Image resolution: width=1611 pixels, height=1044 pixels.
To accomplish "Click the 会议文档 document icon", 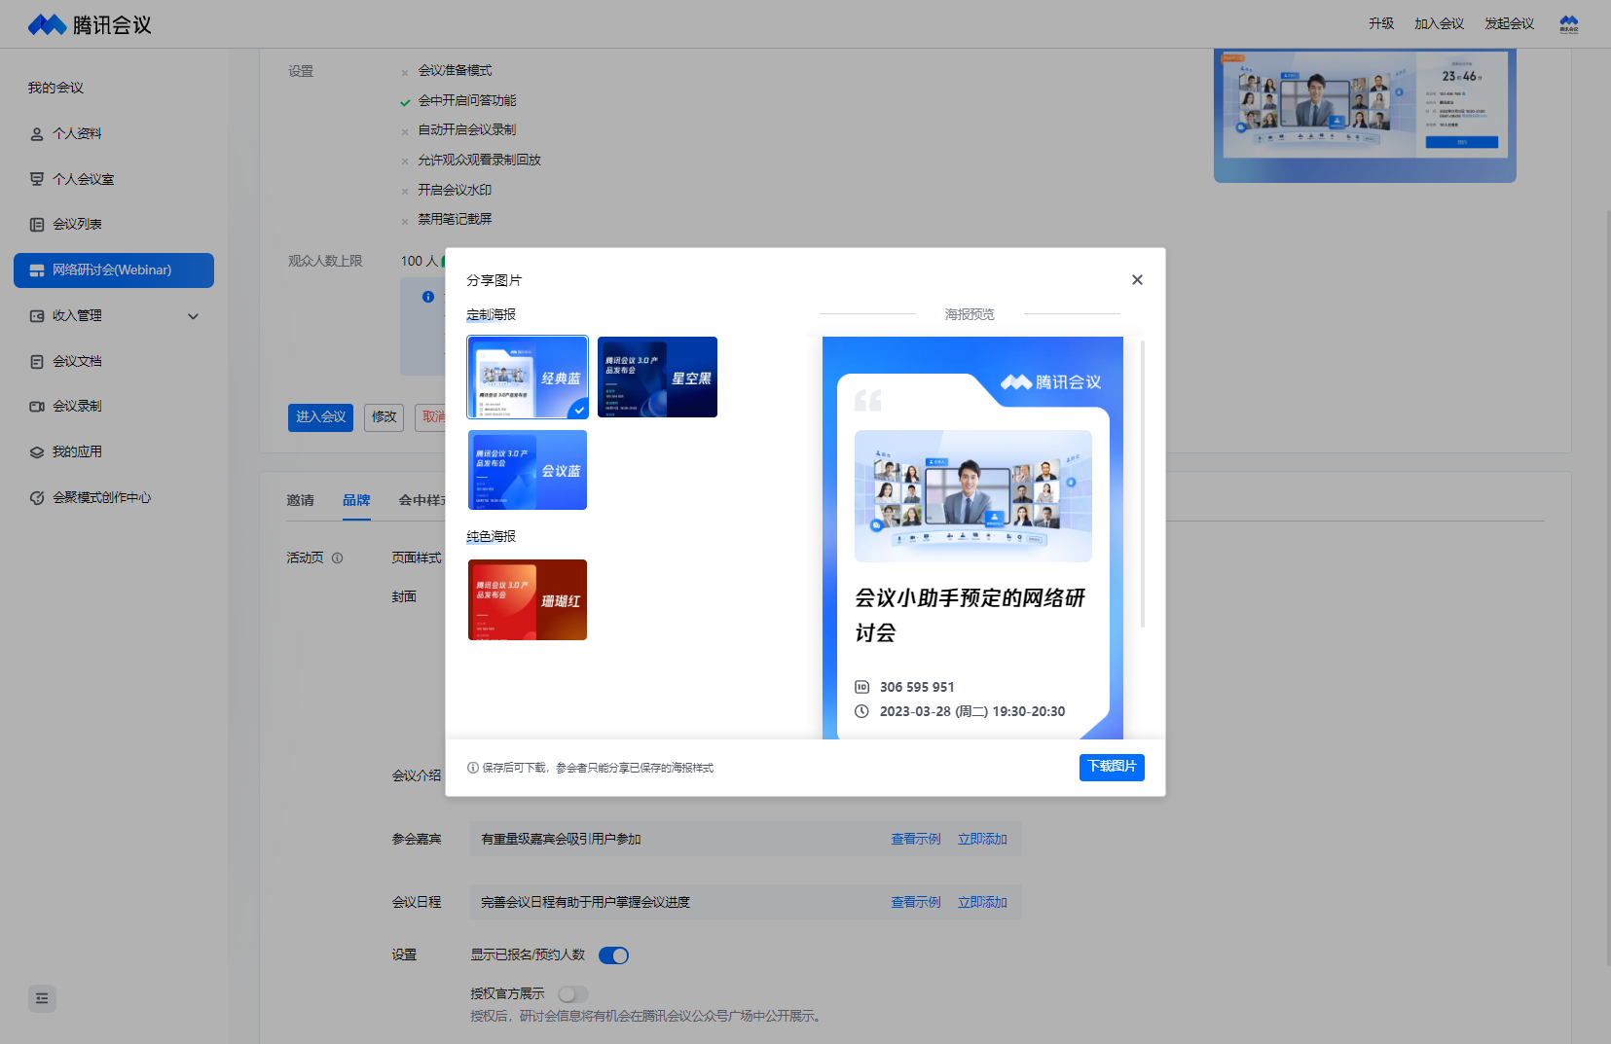I will 37,362.
